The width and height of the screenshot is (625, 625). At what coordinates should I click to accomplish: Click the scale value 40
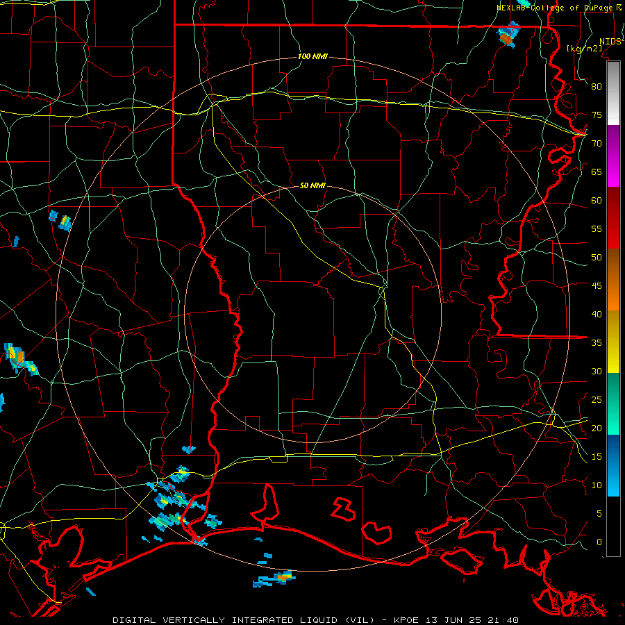pos(597,314)
